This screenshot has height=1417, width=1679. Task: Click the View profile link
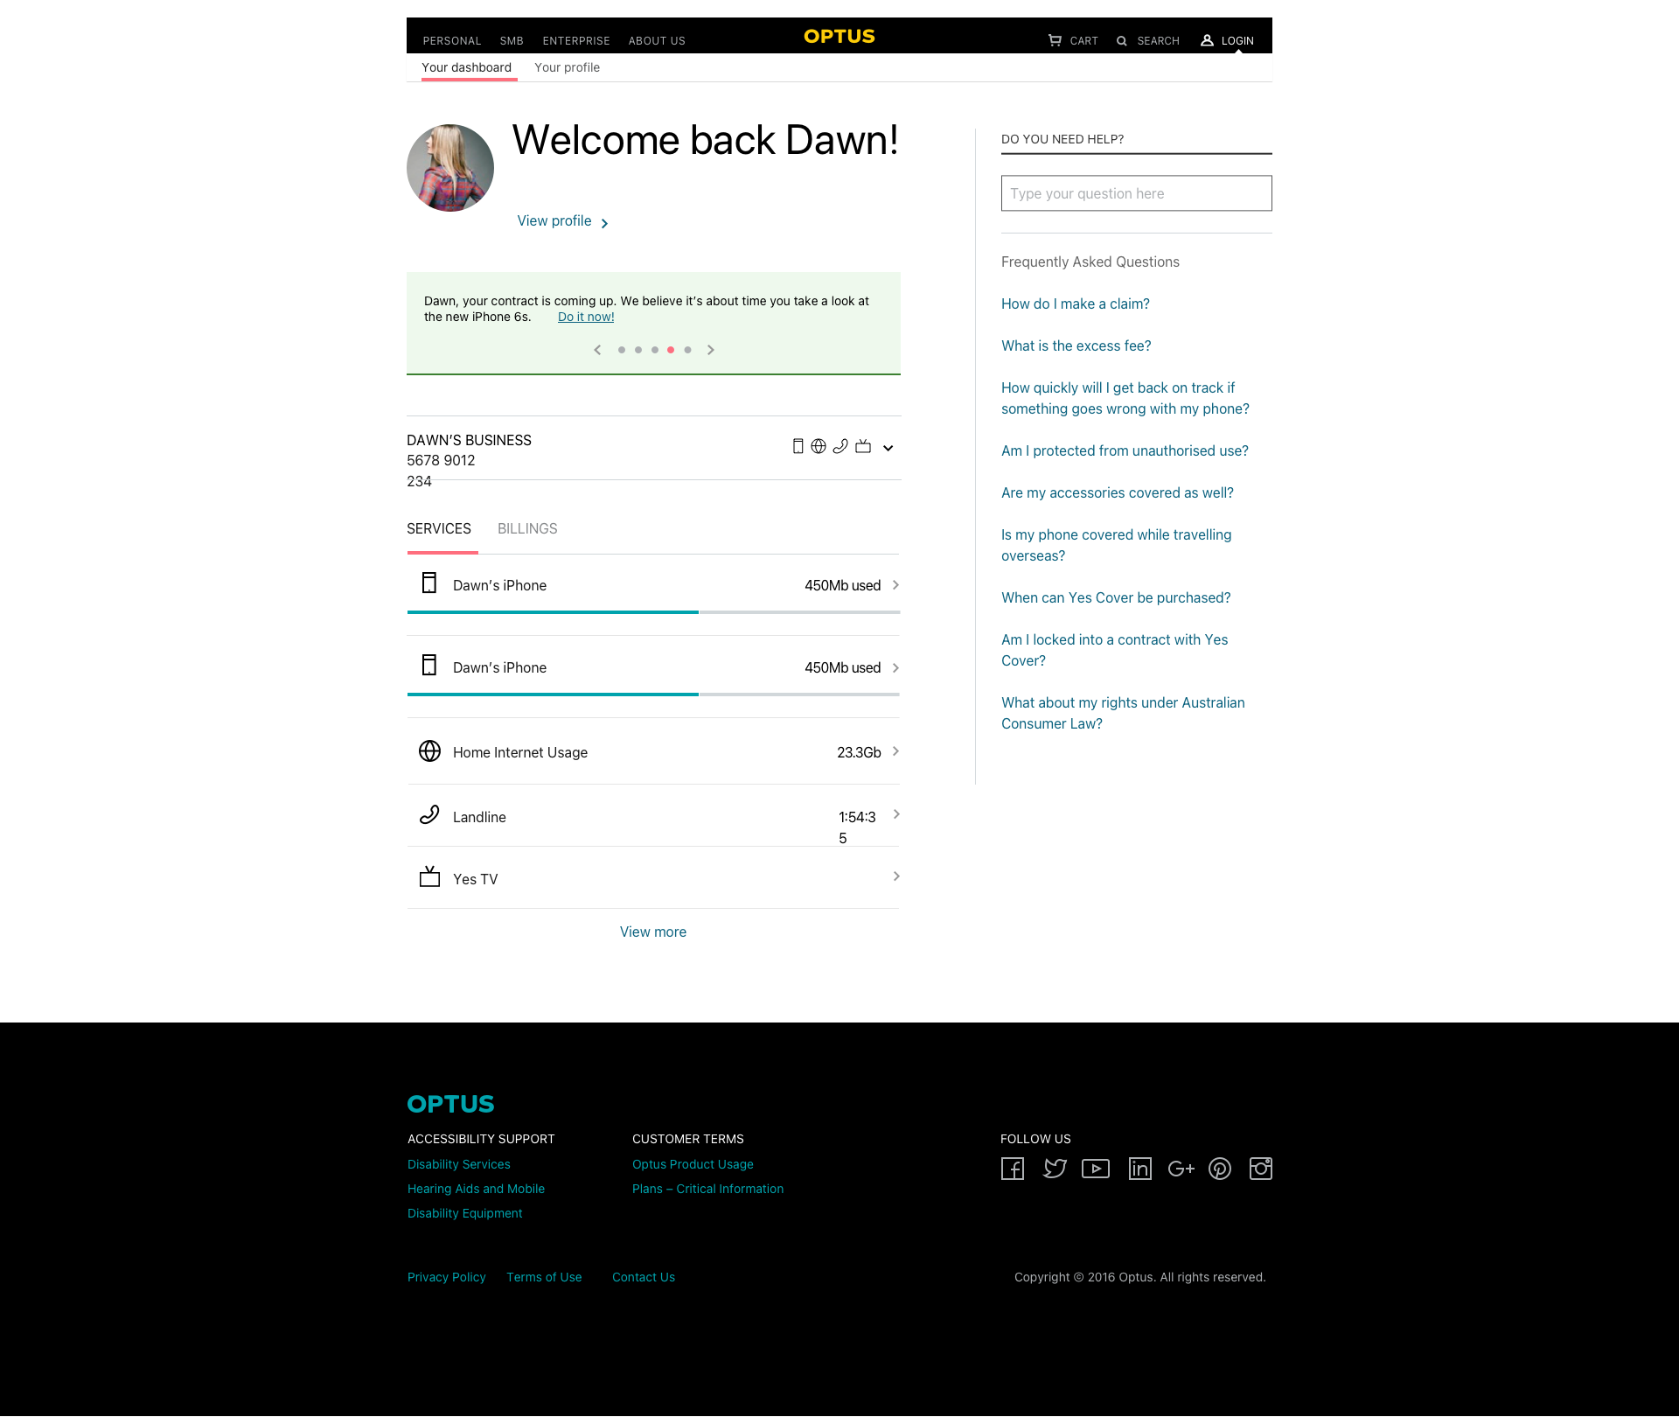coord(554,220)
